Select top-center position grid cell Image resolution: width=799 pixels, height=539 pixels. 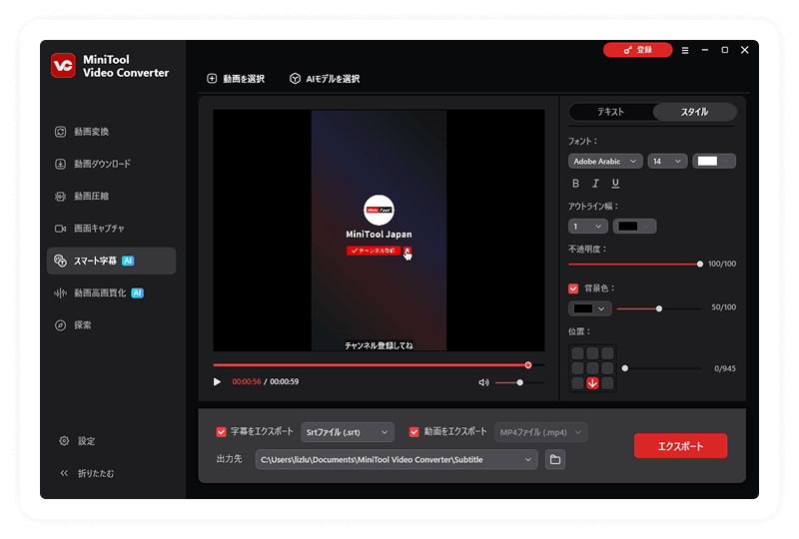click(x=592, y=353)
